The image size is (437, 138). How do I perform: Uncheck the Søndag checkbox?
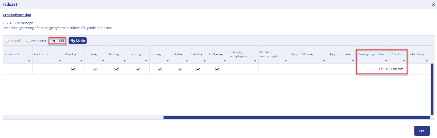click(198, 69)
